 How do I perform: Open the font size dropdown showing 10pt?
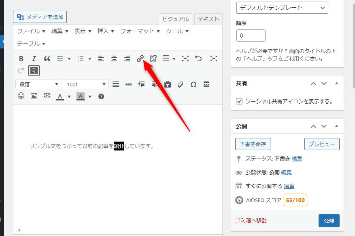85,84
